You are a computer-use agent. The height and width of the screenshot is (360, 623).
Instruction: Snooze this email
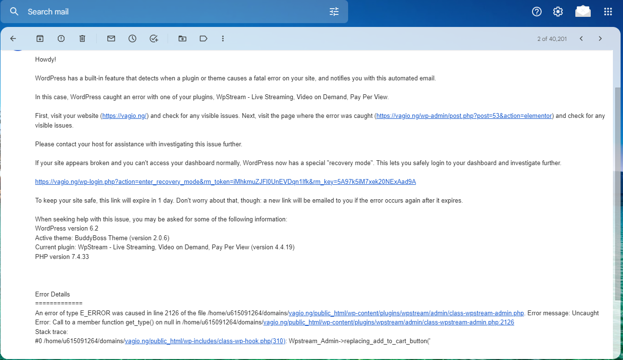point(132,38)
